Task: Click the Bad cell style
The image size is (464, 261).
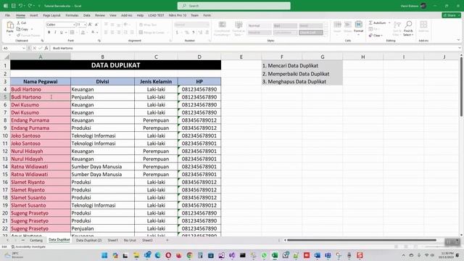Action: click(285, 26)
